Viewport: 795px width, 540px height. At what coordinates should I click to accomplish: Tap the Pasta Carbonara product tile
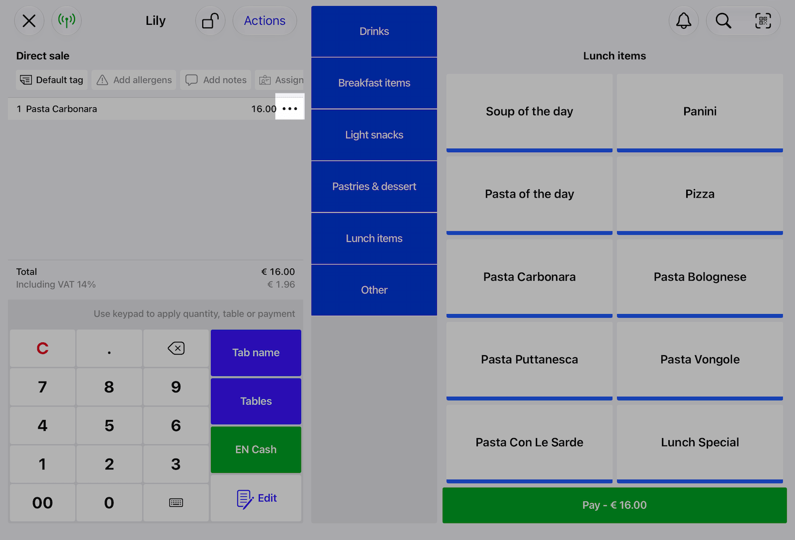click(530, 278)
